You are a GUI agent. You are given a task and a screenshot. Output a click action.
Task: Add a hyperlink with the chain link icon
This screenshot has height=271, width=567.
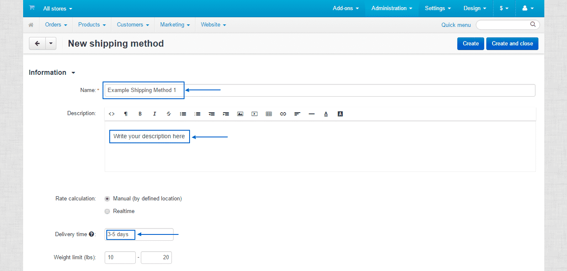(x=283, y=113)
